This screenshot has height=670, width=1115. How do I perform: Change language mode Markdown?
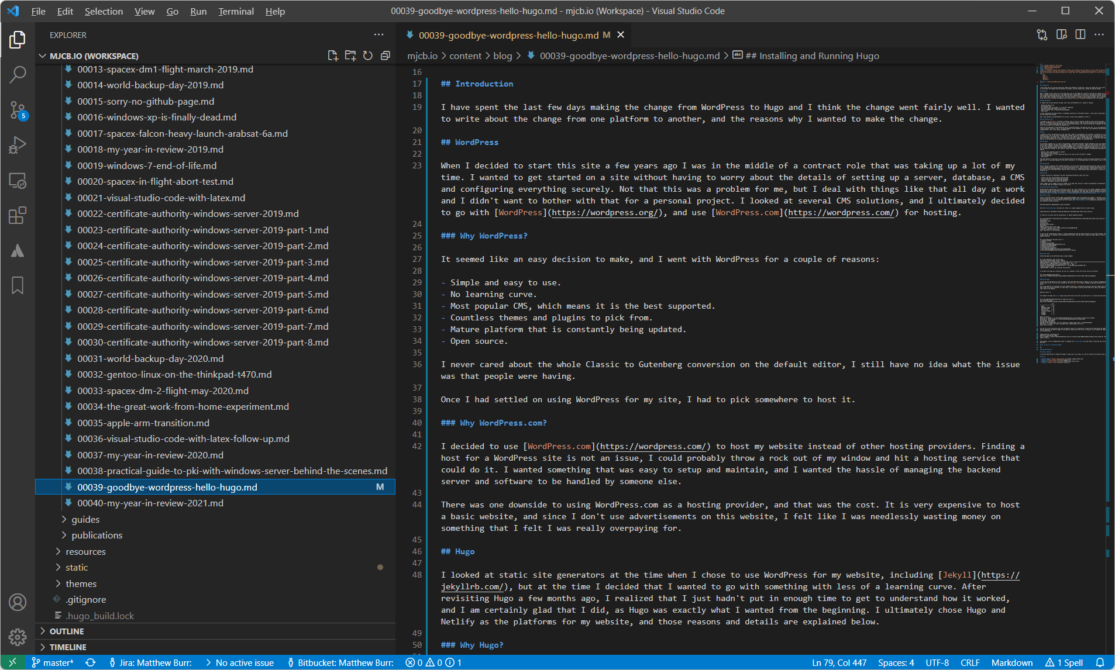[1012, 662]
